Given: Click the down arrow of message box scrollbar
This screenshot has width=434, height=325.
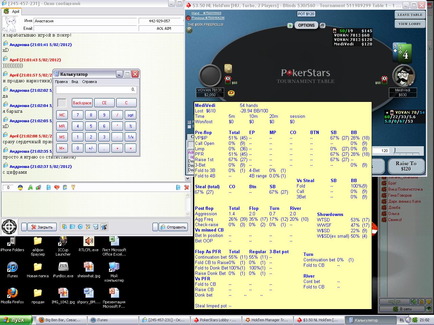Looking at the screenshot, I should 188,214.
